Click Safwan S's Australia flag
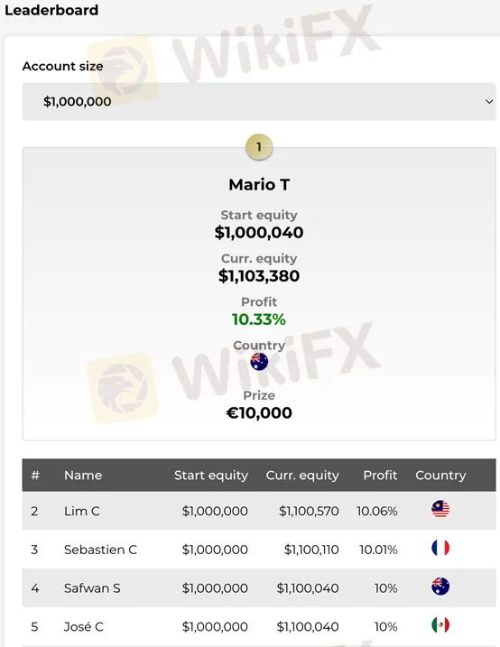 [440, 587]
